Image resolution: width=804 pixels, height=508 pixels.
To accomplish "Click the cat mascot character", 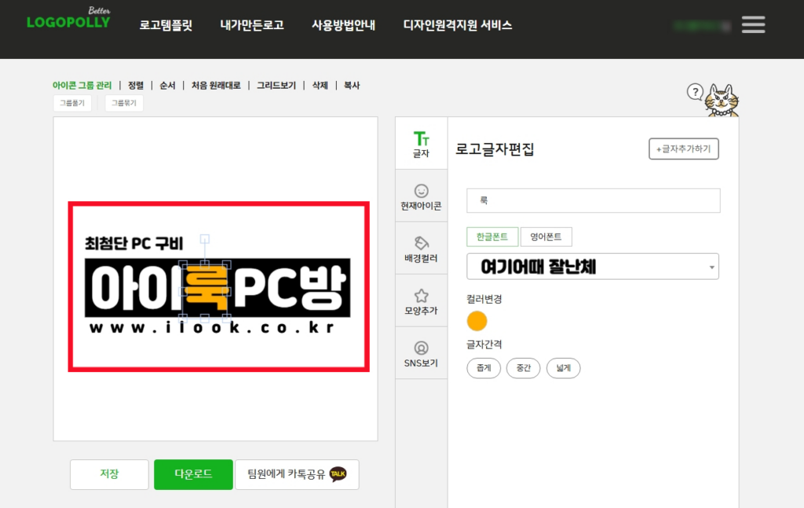I will [x=722, y=101].
